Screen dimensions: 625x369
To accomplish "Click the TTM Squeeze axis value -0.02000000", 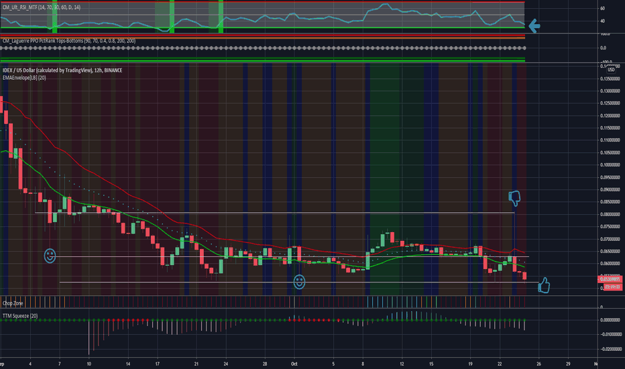I will (x=611, y=349).
